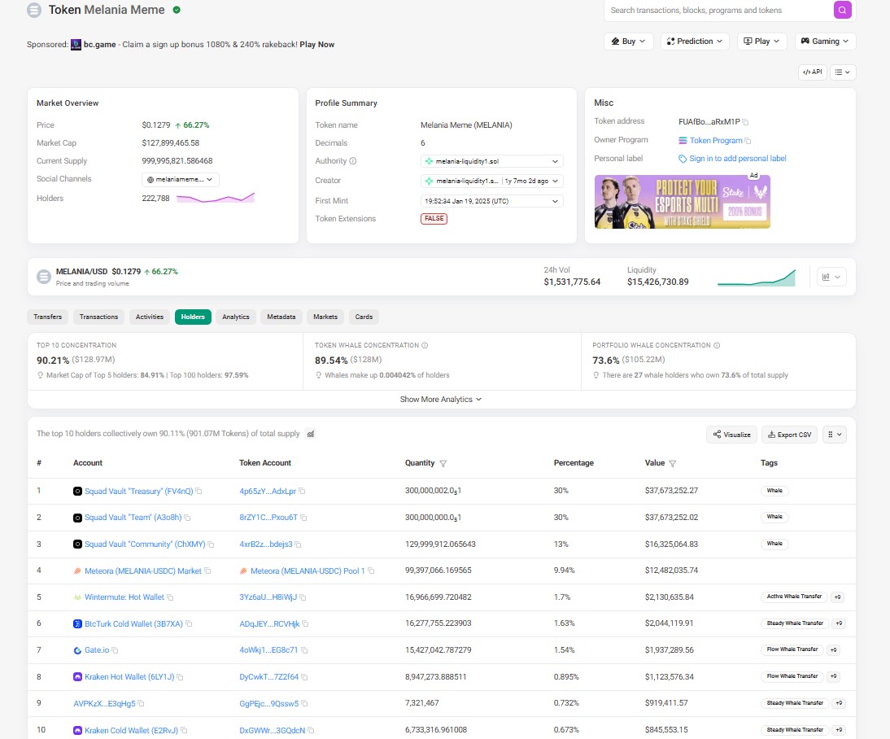The height and width of the screenshot is (739, 890).
Task: Open the Kraken Cold Wallet (E2RvJ) link
Action: point(131,731)
